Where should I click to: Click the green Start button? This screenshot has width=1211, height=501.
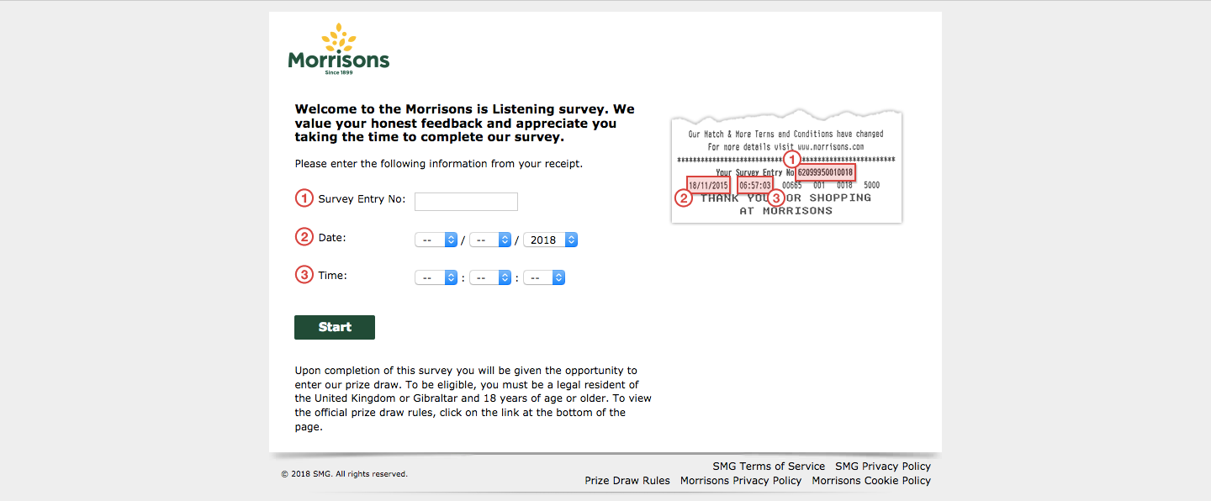[x=335, y=327]
